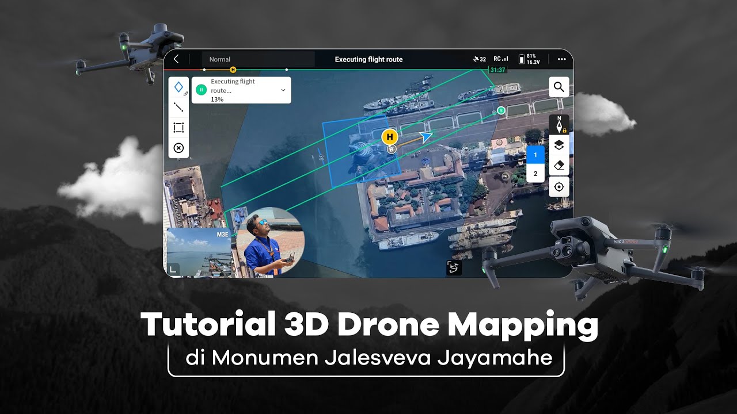Expand the Executing flight route card
Image resolution: width=737 pixels, height=414 pixels.
[283, 90]
